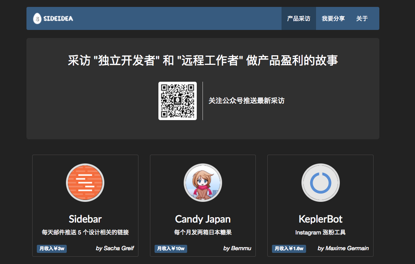Open the Sidebar orange logo icon
This screenshot has width=415, height=264.
(85, 183)
